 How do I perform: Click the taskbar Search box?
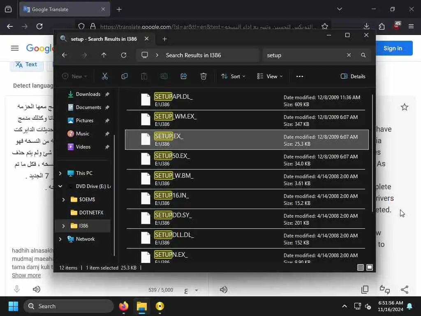[x=69, y=306]
